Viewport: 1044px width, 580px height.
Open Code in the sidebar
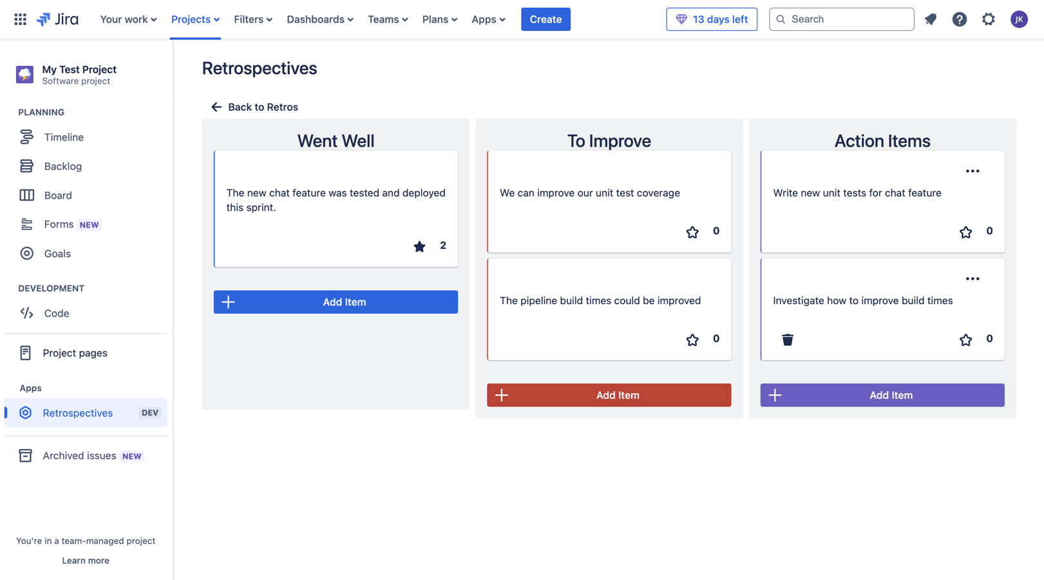[86, 313]
